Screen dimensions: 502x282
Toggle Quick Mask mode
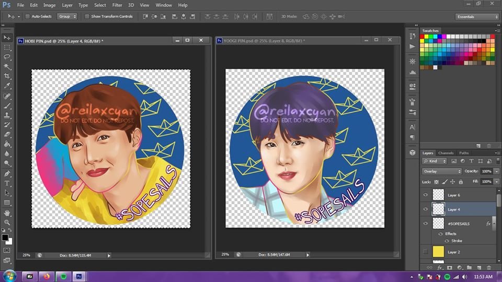pos(7,250)
